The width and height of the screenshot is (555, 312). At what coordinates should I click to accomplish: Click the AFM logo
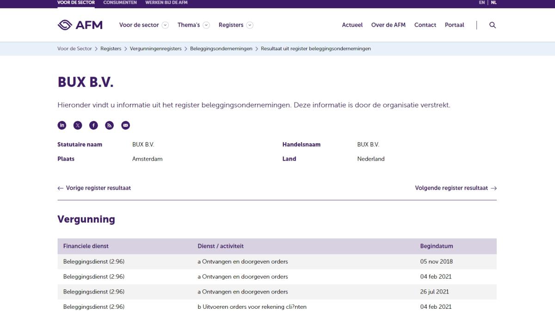[x=80, y=25]
